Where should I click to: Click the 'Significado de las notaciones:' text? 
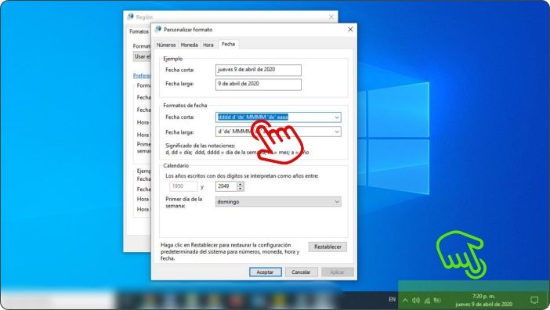(x=201, y=146)
